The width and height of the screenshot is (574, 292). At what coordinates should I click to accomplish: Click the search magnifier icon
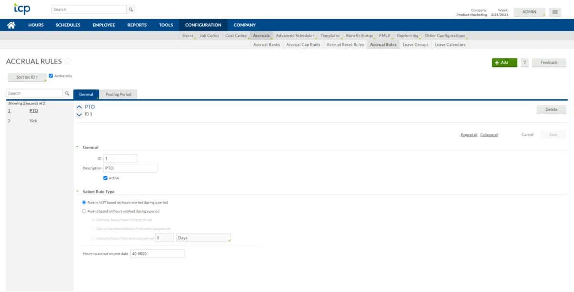tap(130, 9)
